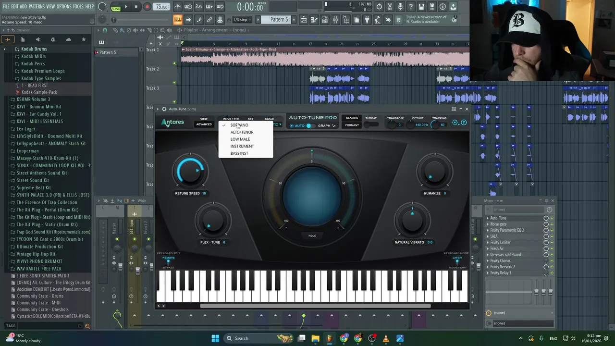The image size is (615, 346).
Task: Click the HOLD button under pitch display
Action: tap(312, 236)
